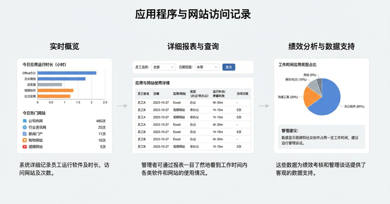Viewport: 390px width, 204px height.
Task: Click the 公司内网 laptop icon
Action: pos(25,121)
